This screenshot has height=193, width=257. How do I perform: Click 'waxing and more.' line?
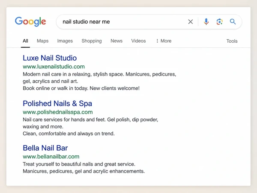43,127
